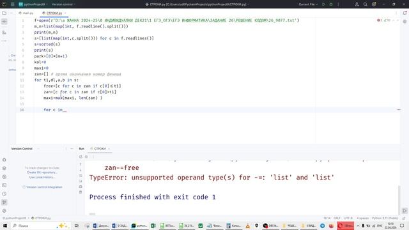Open the Commit tool window icon
This screenshot has height=230, width=409.
[x=4, y=22]
